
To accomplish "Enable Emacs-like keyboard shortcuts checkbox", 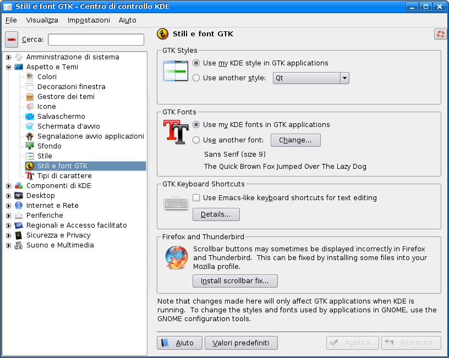I will pos(196,198).
